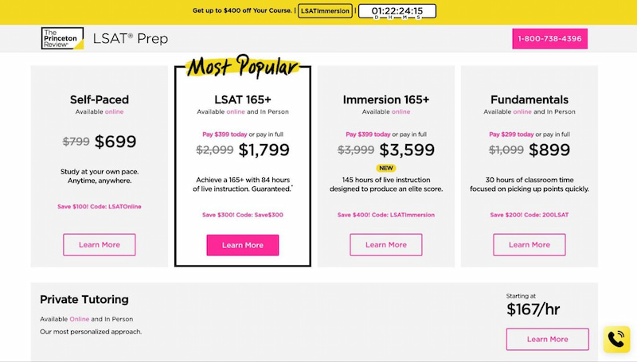Click the NEW badge under Immersion price

tap(386, 168)
